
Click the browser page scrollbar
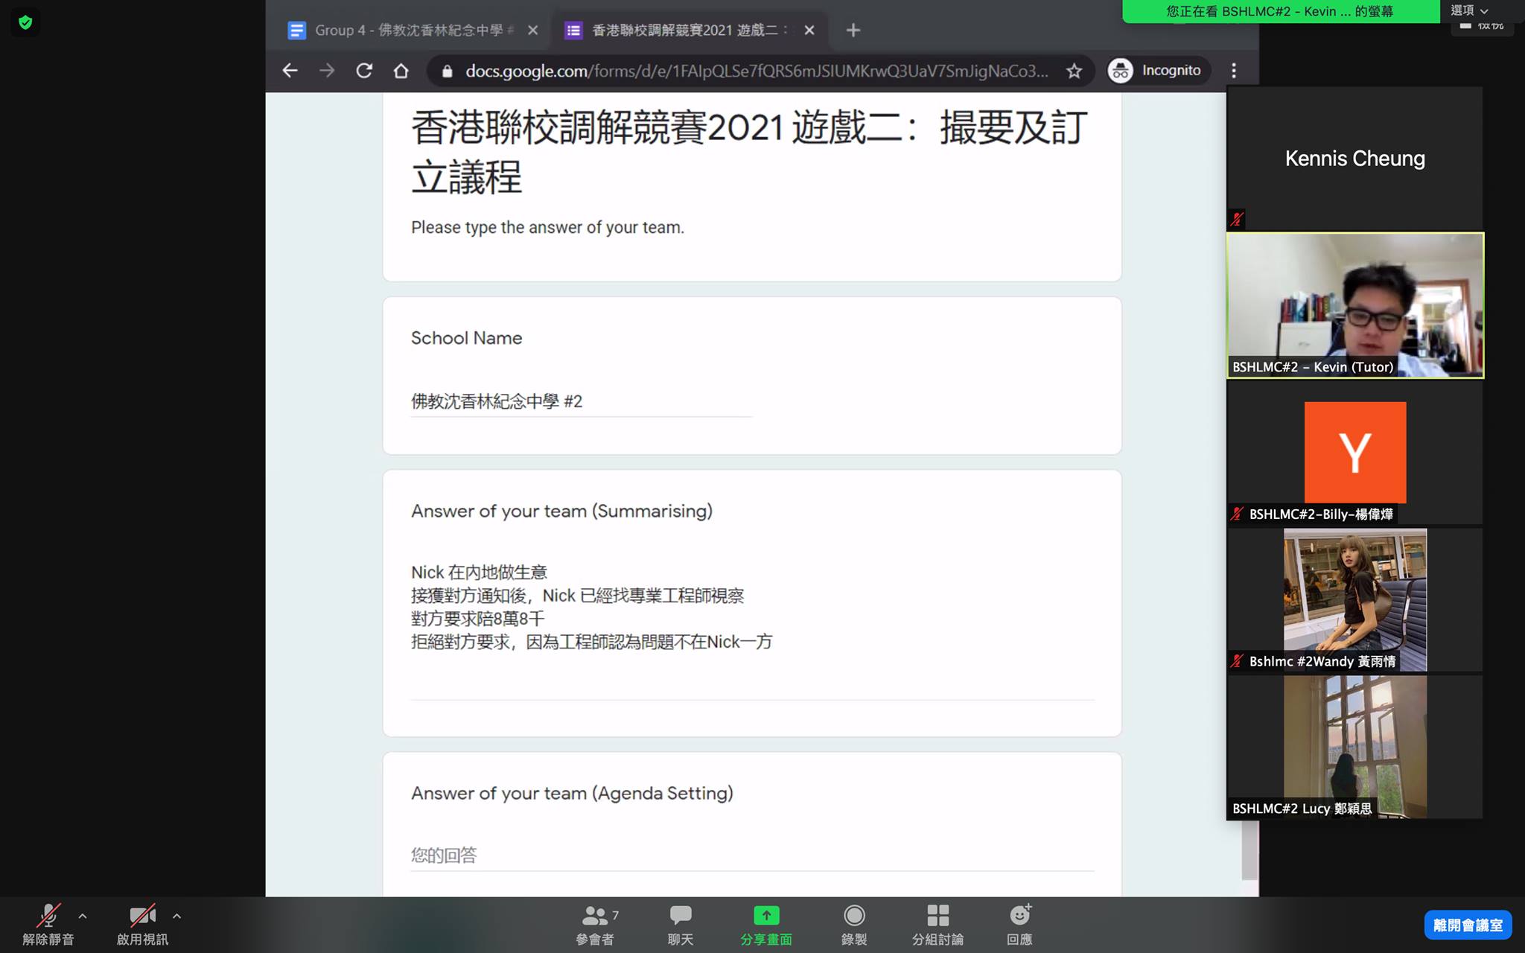point(1249,849)
